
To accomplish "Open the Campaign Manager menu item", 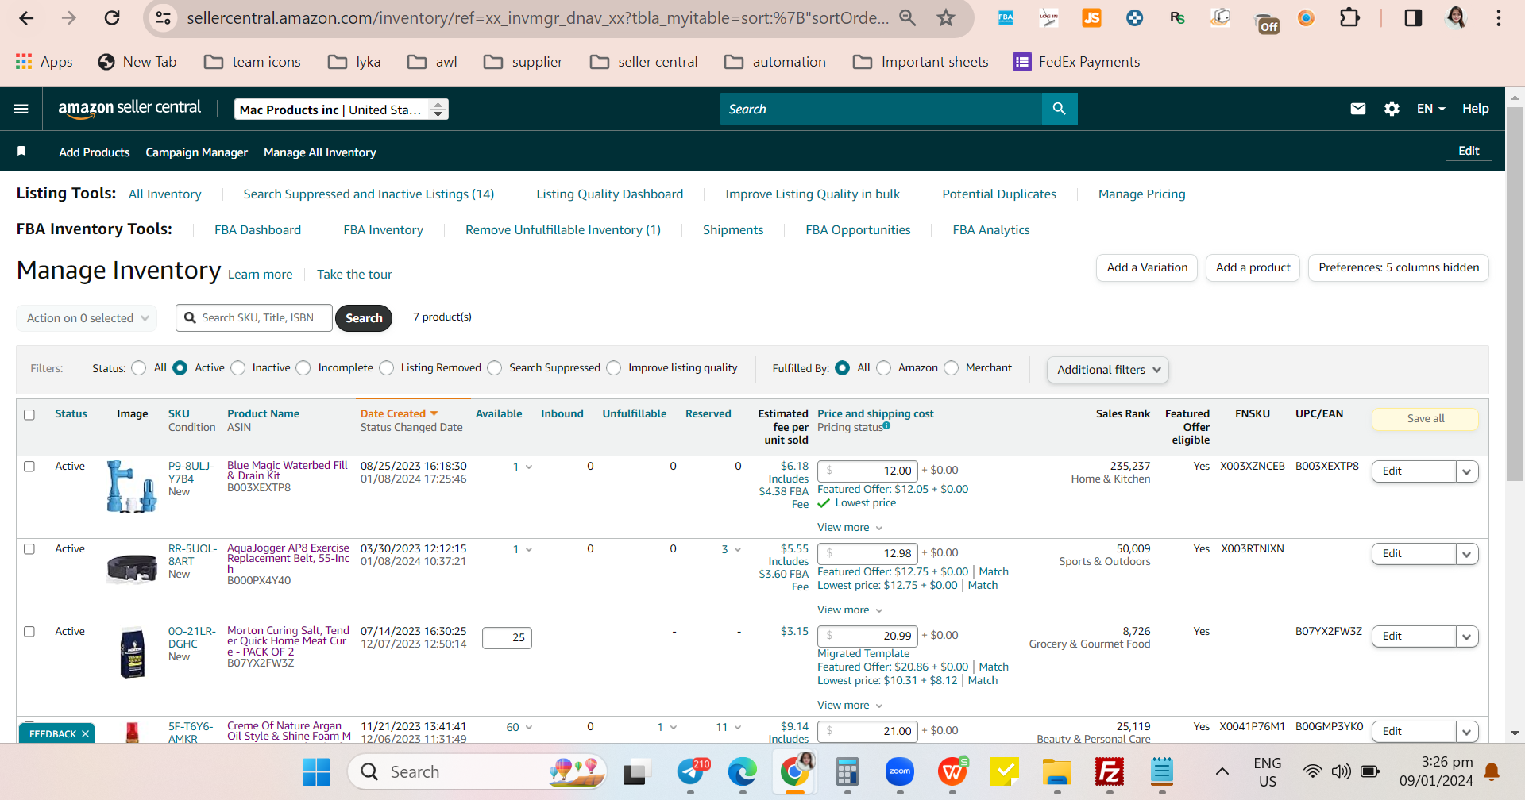I will click(x=196, y=152).
